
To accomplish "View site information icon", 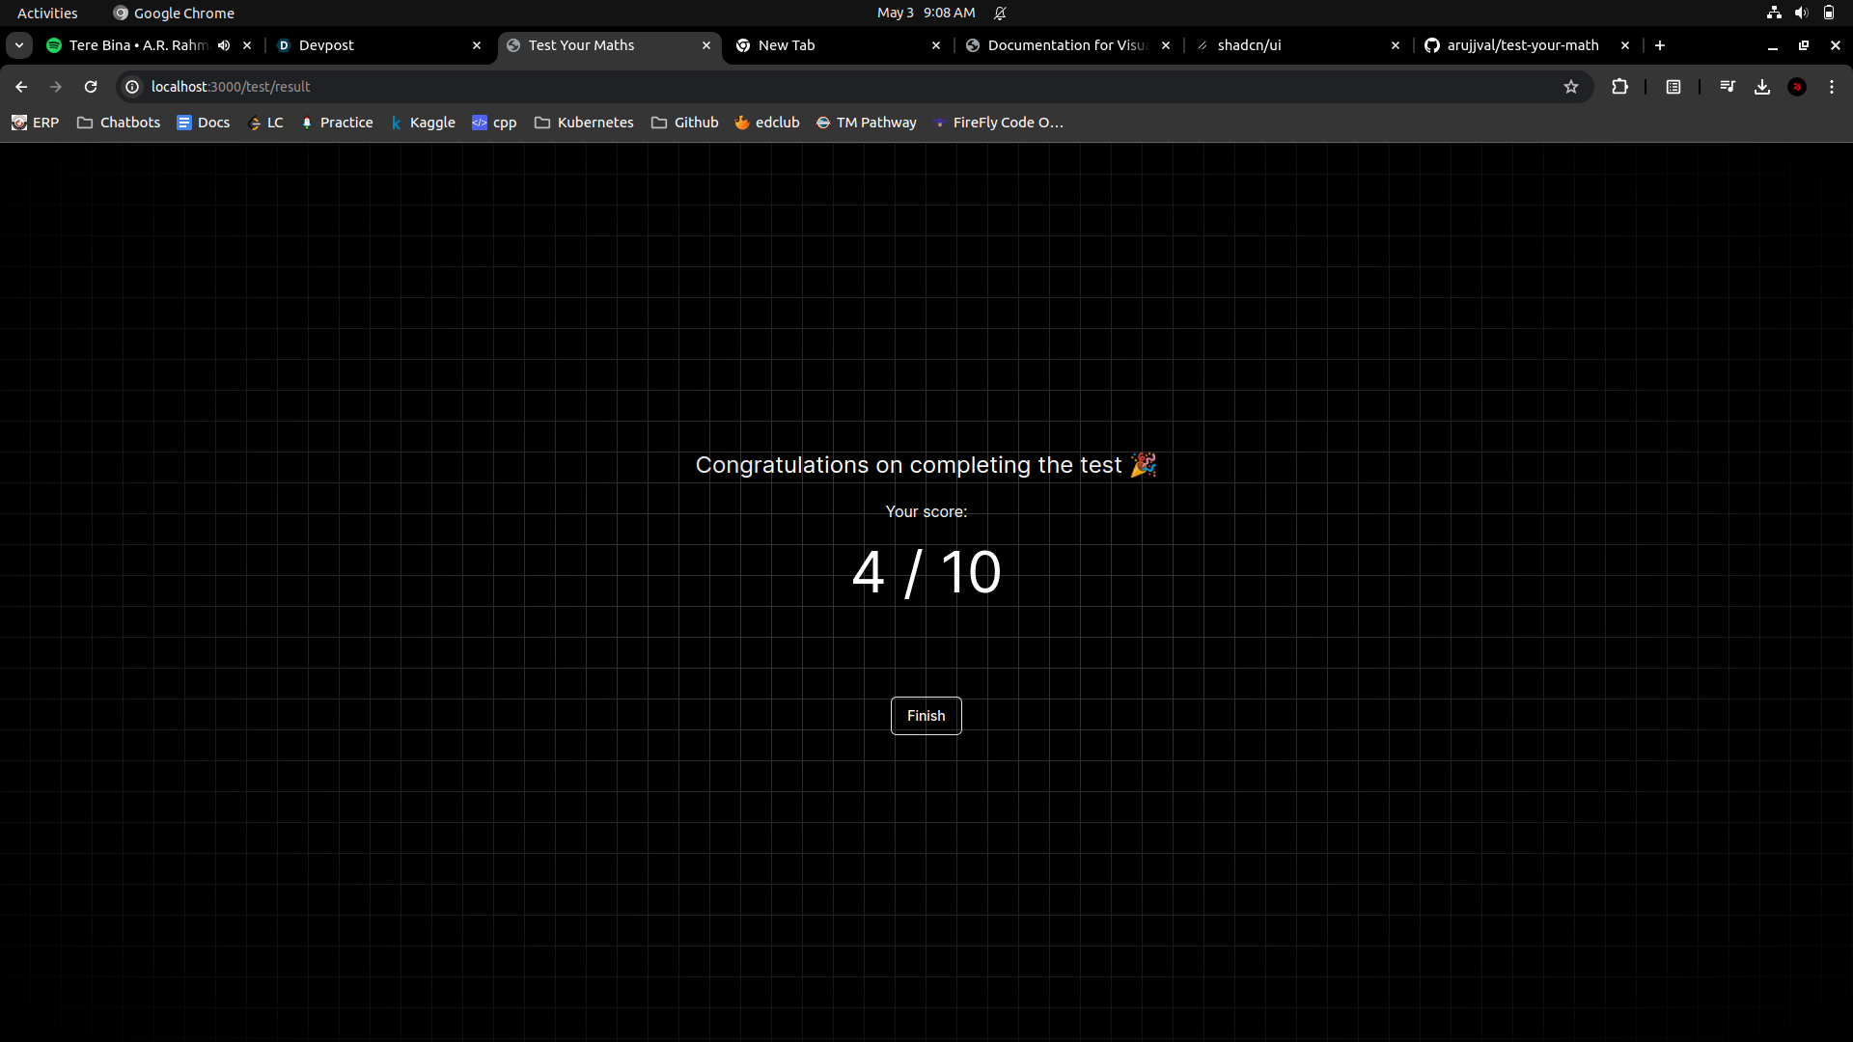I will tap(133, 87).
